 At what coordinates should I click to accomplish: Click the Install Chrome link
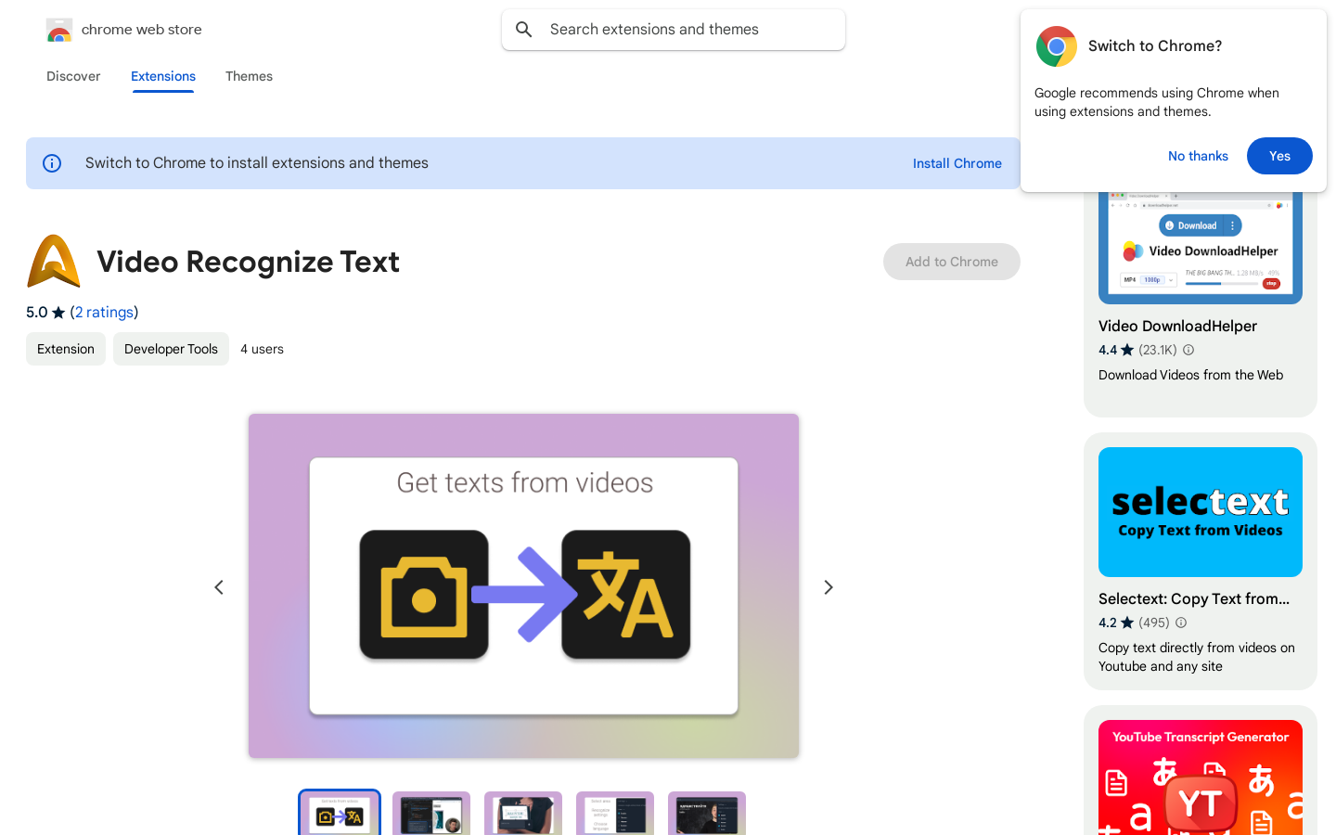(957, 163)
